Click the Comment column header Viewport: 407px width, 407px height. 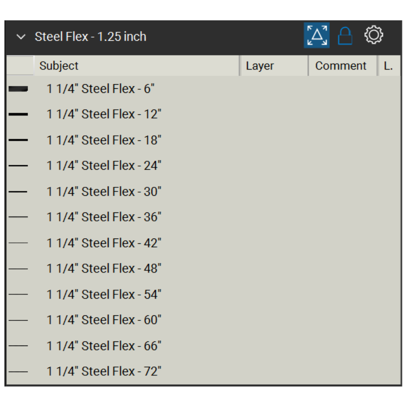point(341,66)
